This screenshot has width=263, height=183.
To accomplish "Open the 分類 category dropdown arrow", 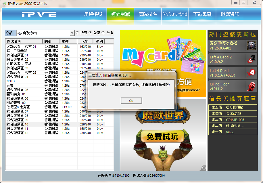I will (x=72, y=33).
